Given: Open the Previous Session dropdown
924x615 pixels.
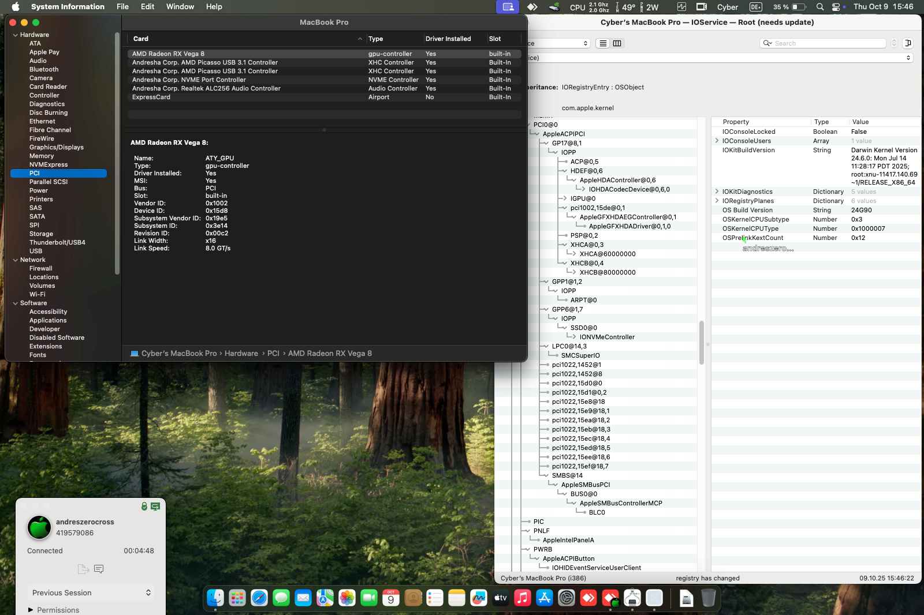Looking at the screenshot, I should coord(92,592).
